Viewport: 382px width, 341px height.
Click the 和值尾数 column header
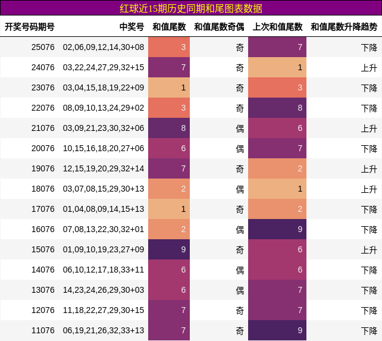169,27
